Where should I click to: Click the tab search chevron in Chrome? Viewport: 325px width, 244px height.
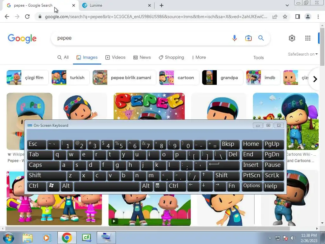pos(287,6)
